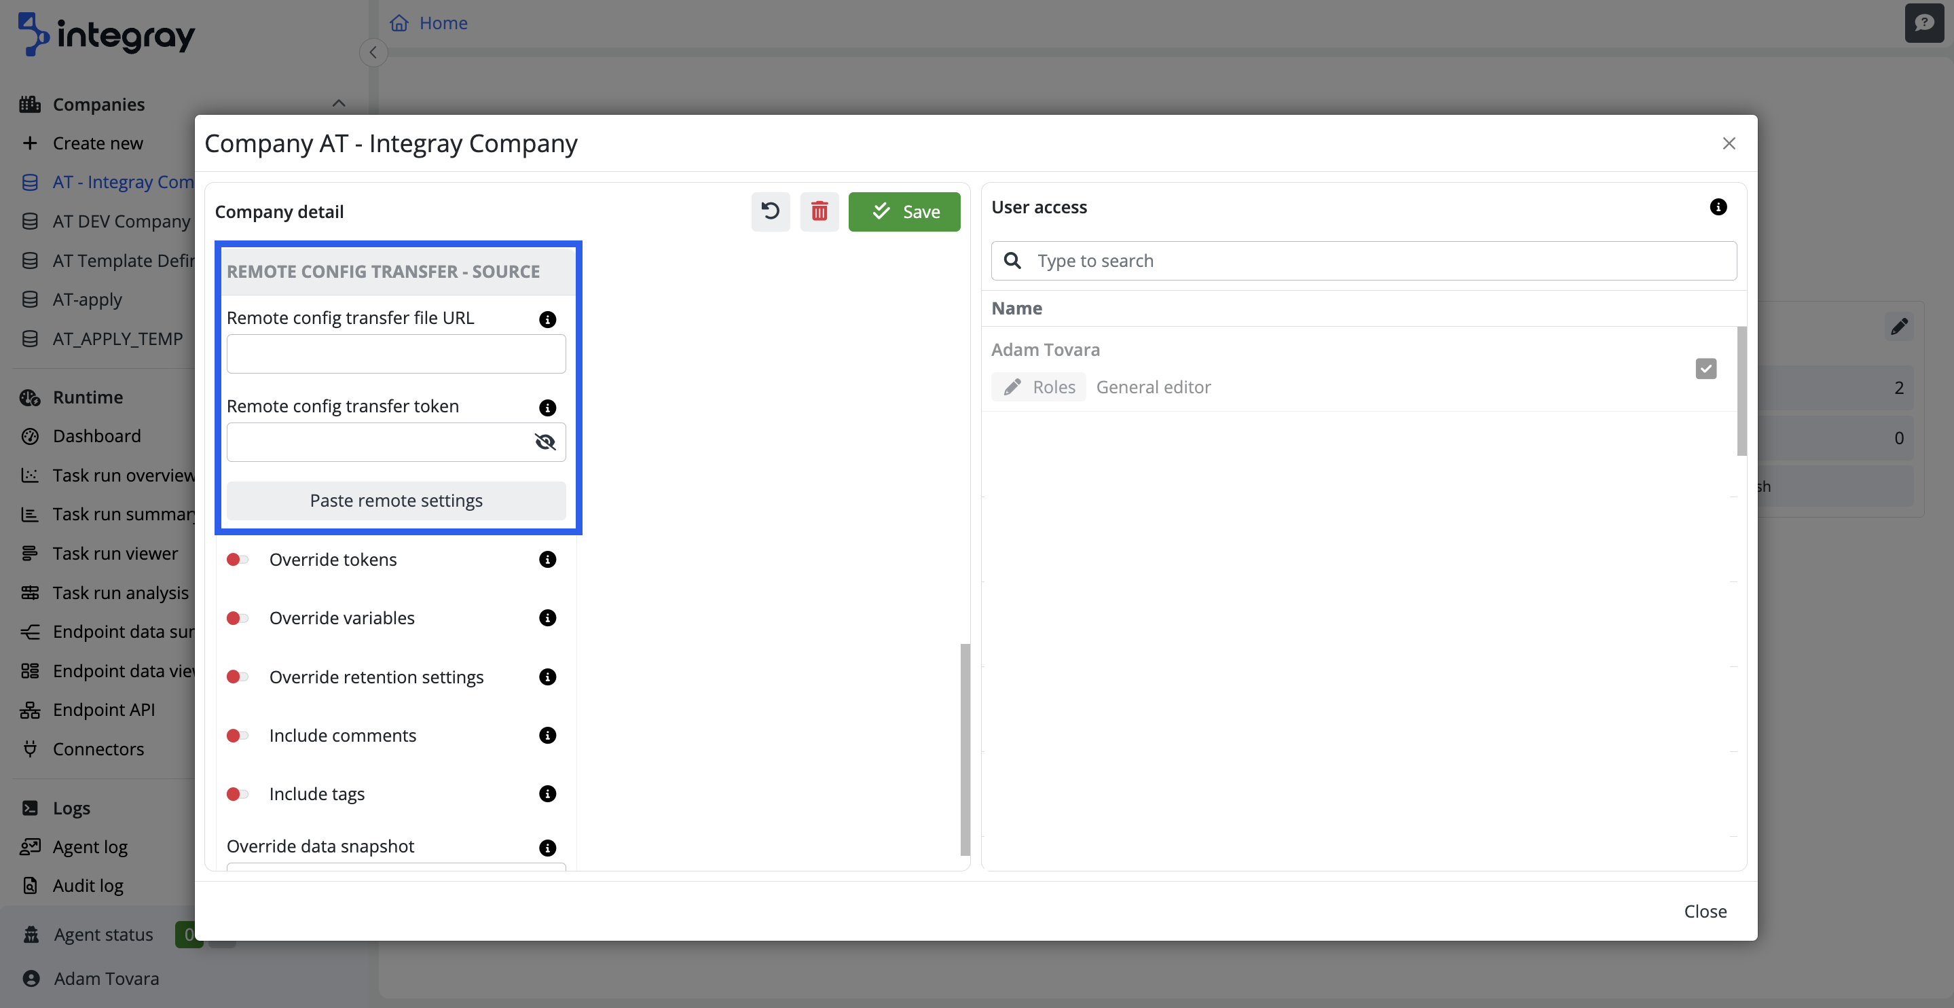Click info icon next to Override tokens
The height and width of the screenshot is (1008, 1954).
click(x=547, y=560)
